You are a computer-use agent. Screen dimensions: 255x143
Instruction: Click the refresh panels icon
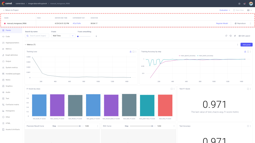pos(226,36)
